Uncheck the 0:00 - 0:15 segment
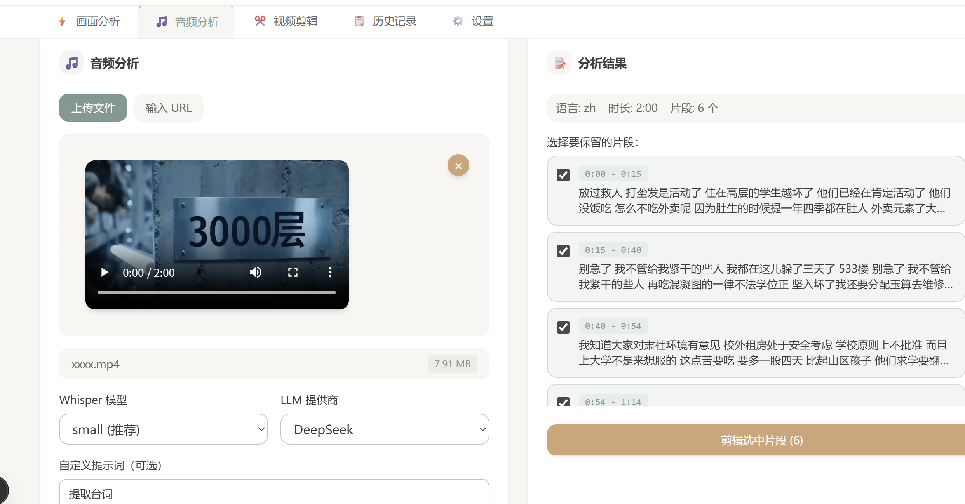965x504 pixels. click(x=563, y=175)
